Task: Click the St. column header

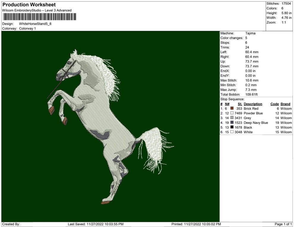Action: pyautogui.click(x=240, y=104)
